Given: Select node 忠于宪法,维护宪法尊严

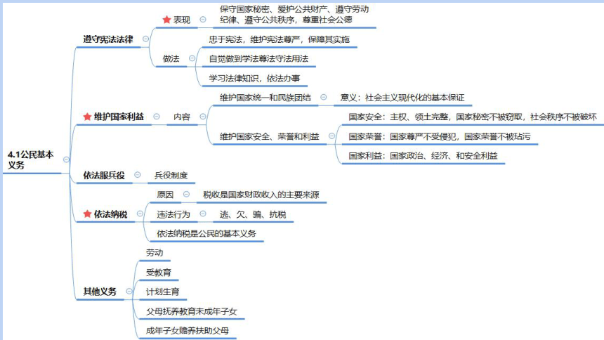Looking at the screenshot, I should tap(280, 39).
